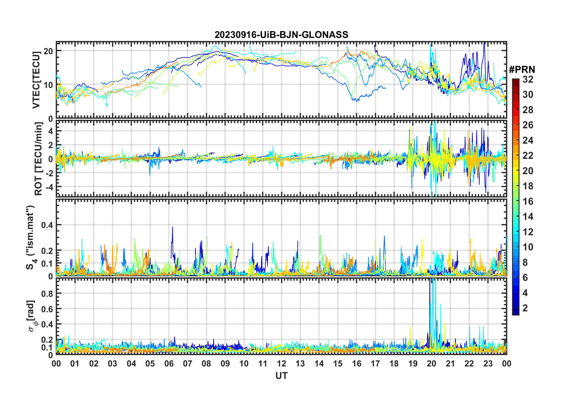This screenshot has width=563, height=394.
Task: Click VTEC axis tick label 20
Action: pos(48,51)
